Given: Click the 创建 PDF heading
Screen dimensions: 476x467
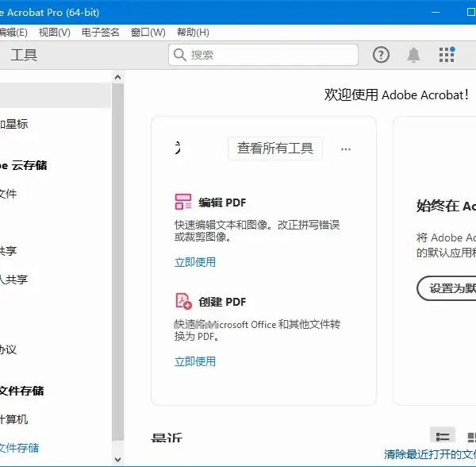Looking at the screenshot, I should click(222, 302).
